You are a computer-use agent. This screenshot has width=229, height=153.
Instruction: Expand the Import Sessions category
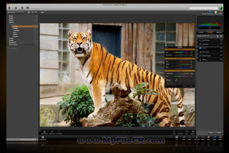tap(8, 45)
